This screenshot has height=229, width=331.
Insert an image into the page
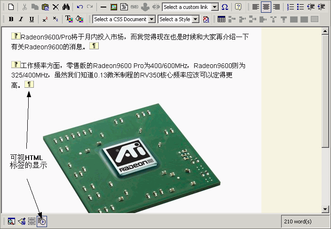[114, 7]
